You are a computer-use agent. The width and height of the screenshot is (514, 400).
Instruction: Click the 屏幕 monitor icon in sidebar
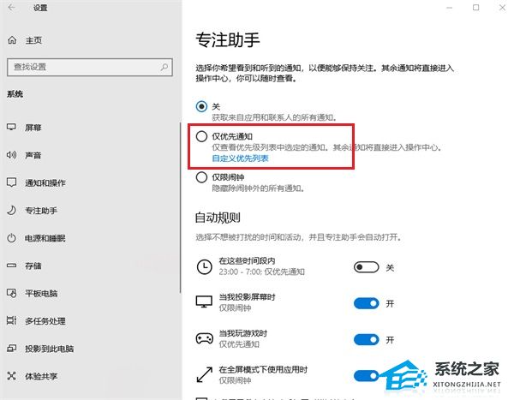coord(11,128)
